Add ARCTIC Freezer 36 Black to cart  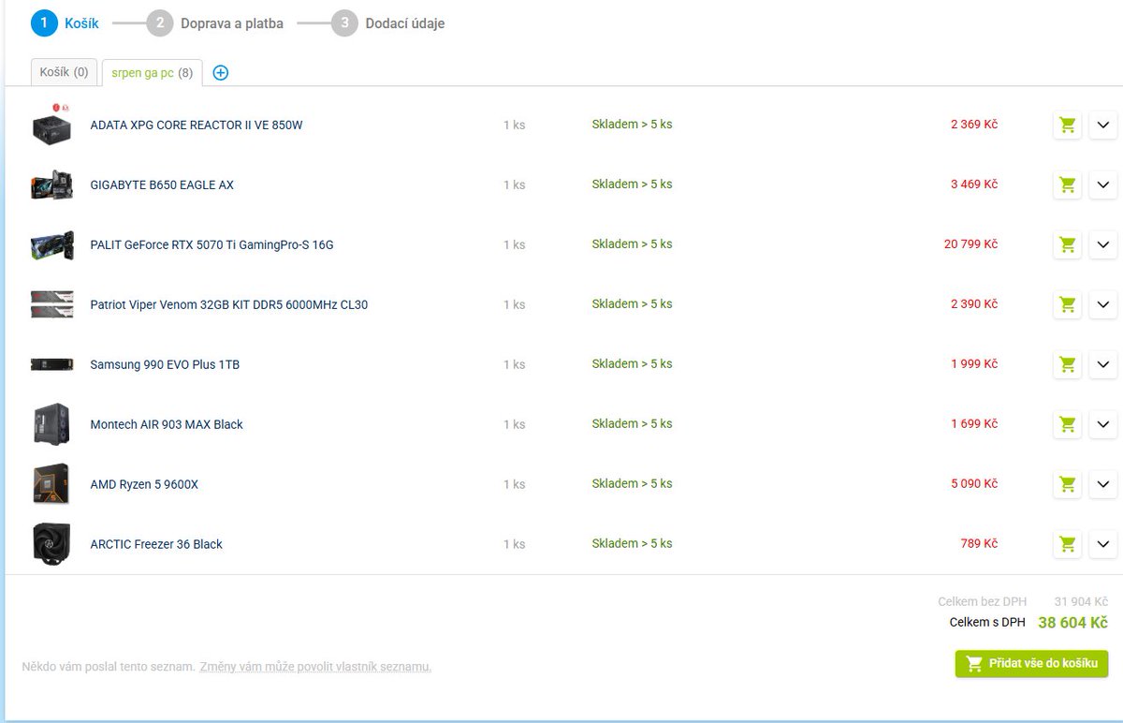point(1067,544)
